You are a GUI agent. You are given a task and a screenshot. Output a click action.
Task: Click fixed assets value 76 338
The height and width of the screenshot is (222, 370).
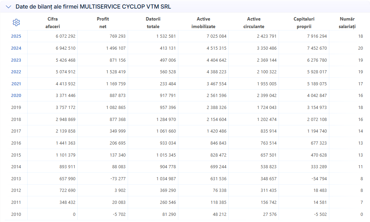[219, 190]
